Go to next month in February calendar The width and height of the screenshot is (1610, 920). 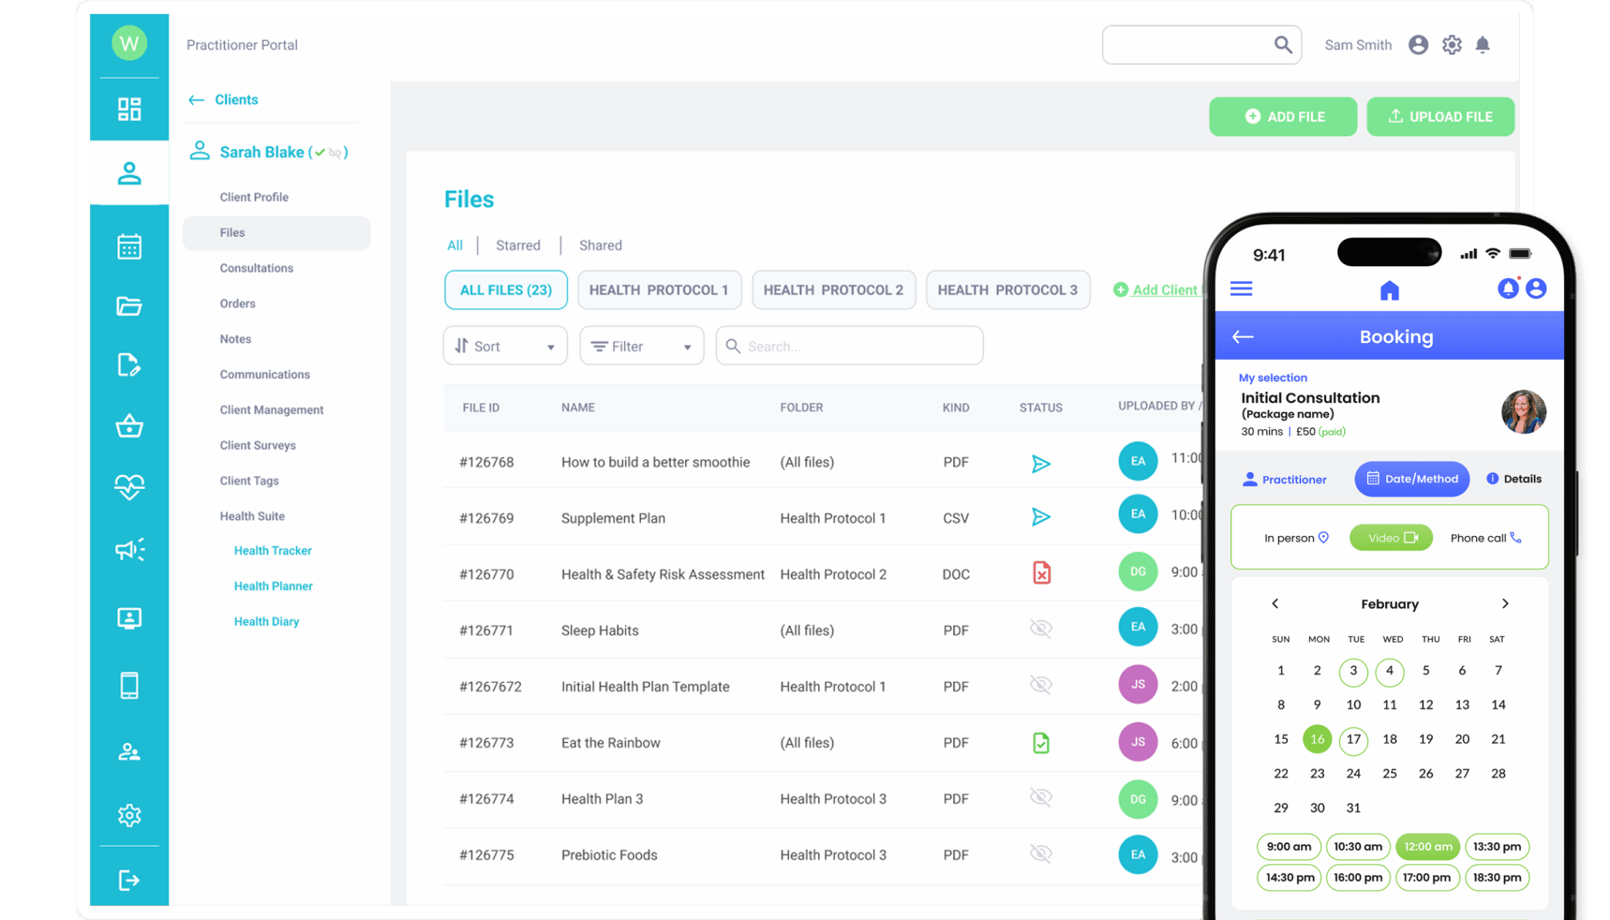tap(1505, 603)
